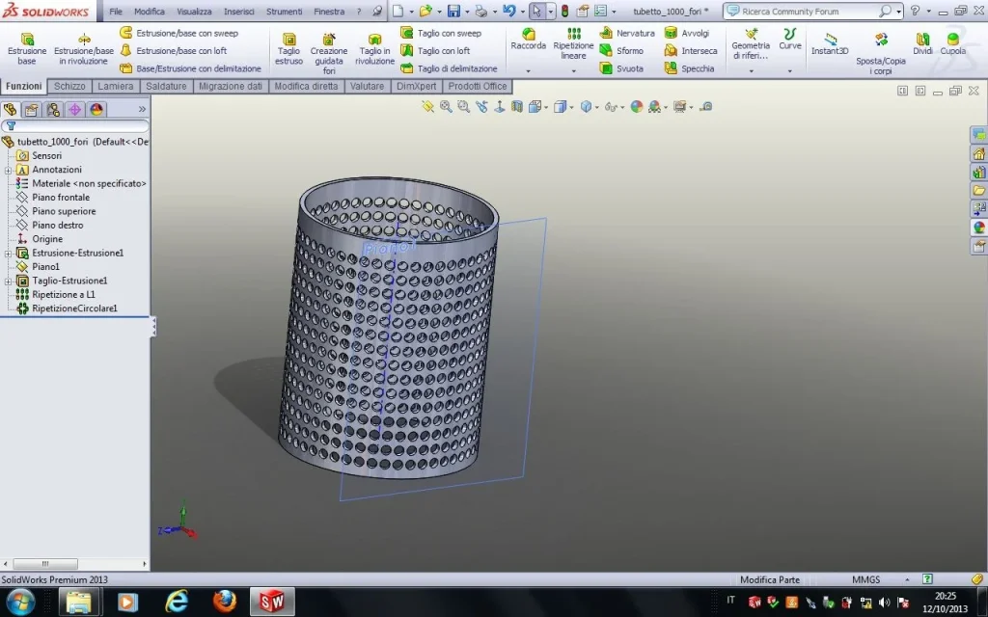Select the Sformo draft tool

621,50
